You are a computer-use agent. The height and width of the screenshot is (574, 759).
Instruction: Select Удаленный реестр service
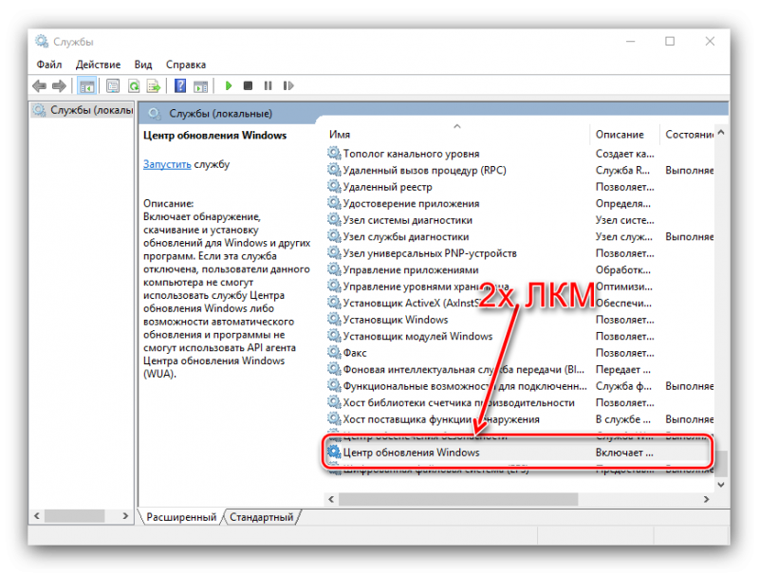pos(387,187)
